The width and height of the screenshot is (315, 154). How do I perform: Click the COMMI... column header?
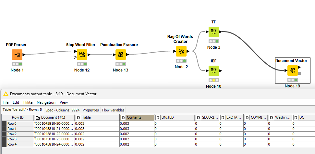coord(256,117)
